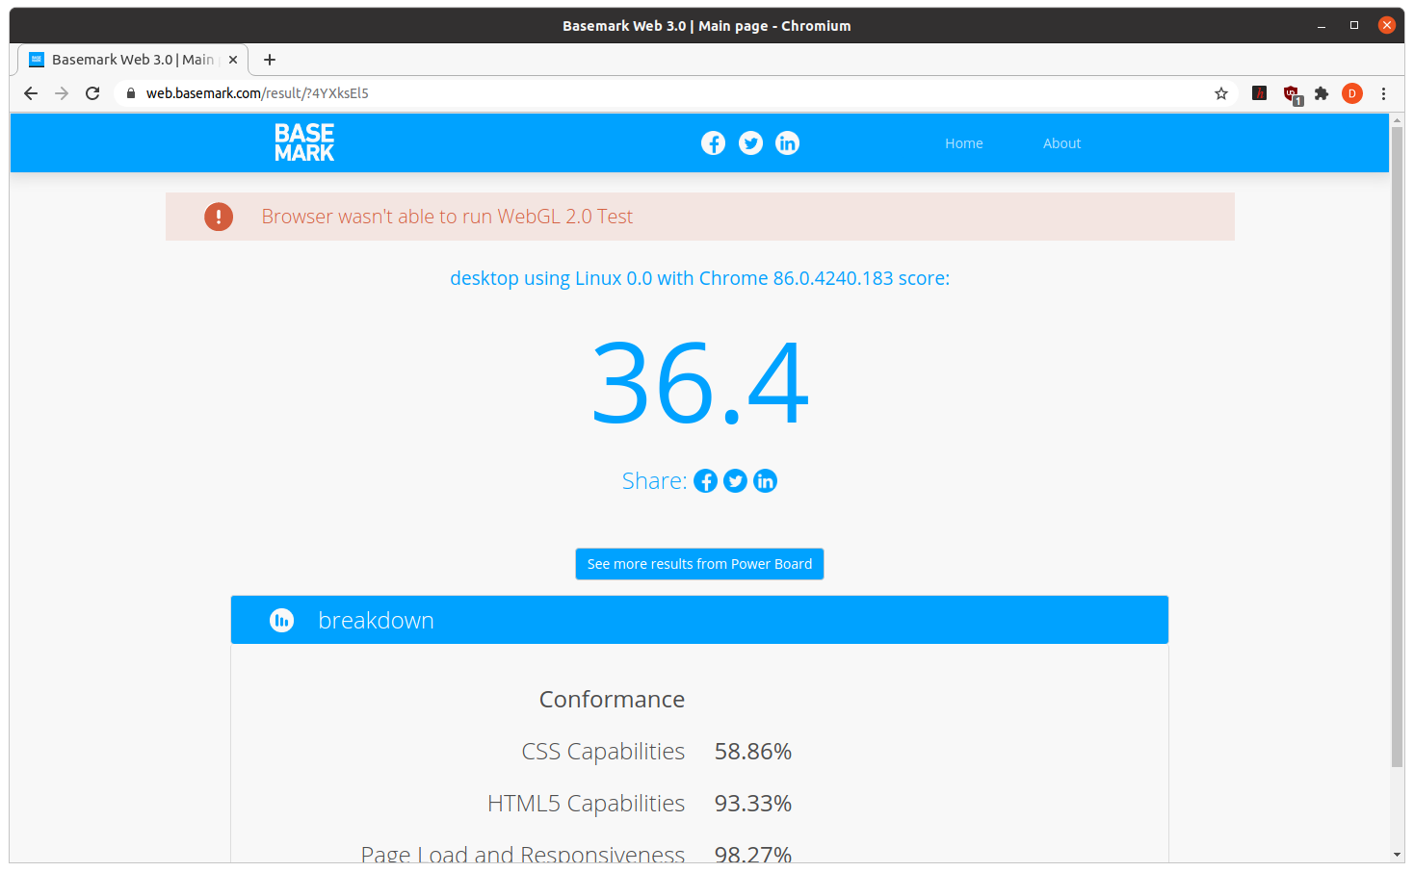This screenshot has height=872, width=1414.
Task: Click the breakdown chart icon
Action: click(281, 621)
